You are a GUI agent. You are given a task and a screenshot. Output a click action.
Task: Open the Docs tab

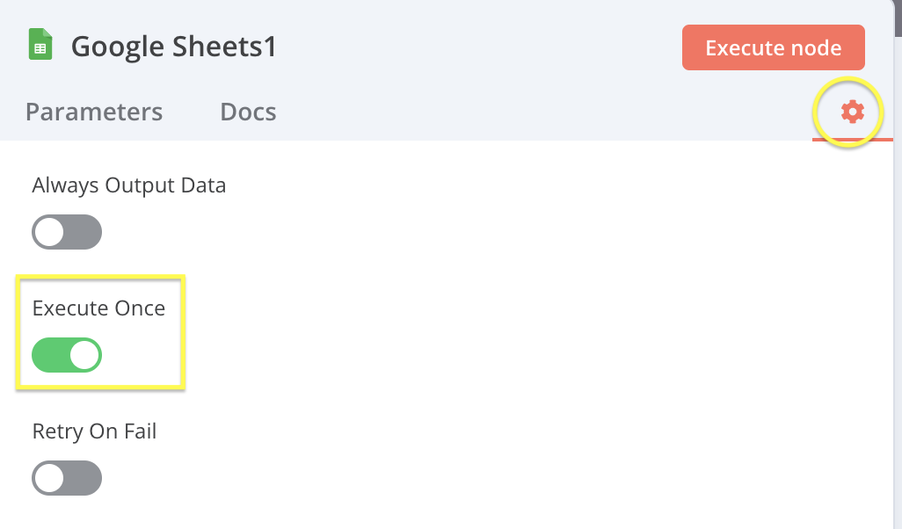248,112
